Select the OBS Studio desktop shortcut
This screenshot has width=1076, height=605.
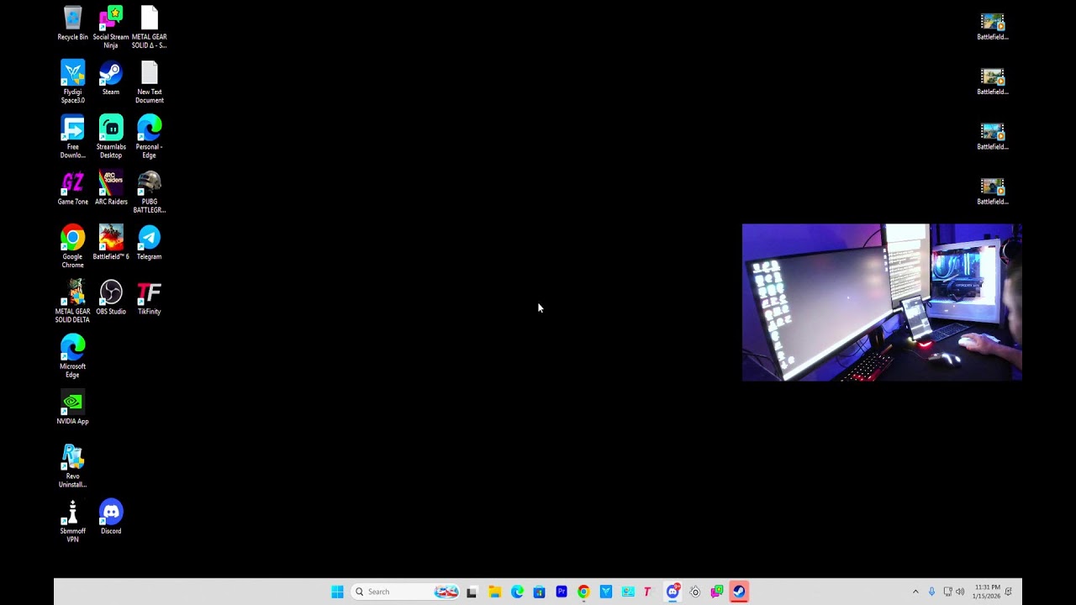click(x=111, y=298)
